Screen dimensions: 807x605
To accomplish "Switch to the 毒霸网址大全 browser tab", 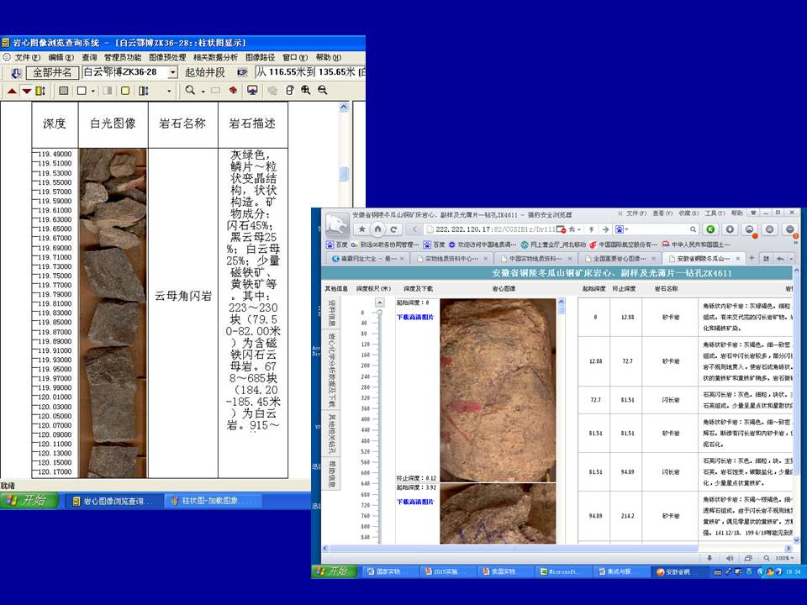I will click(x=368, y=258).
